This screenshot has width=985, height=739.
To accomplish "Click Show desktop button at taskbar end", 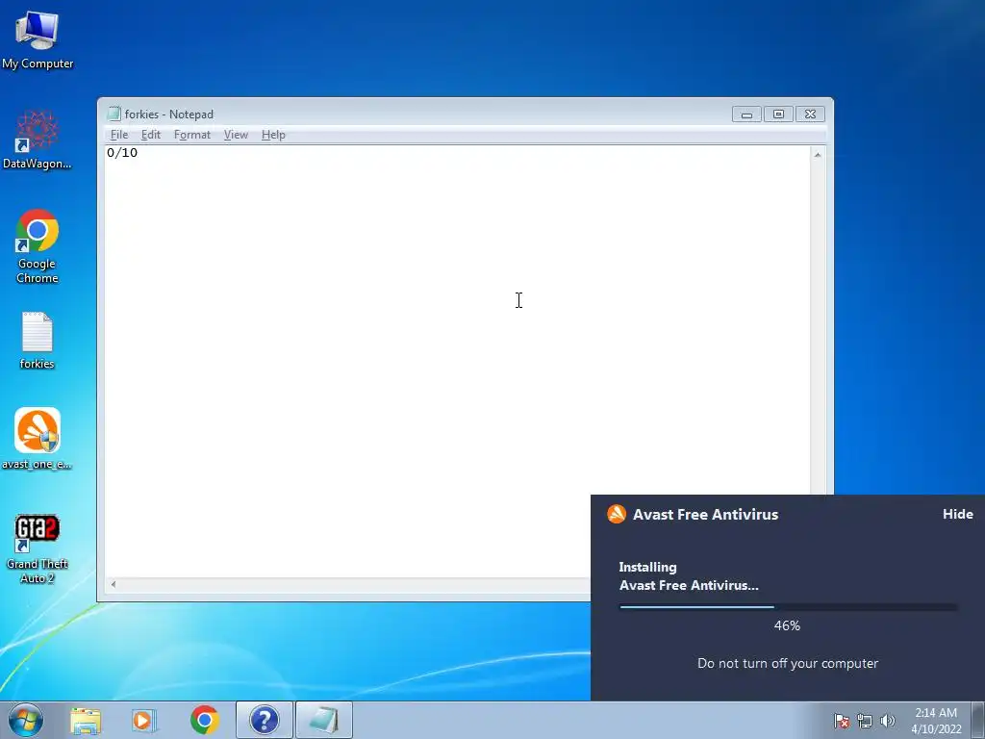I will [x=978, y=720].
